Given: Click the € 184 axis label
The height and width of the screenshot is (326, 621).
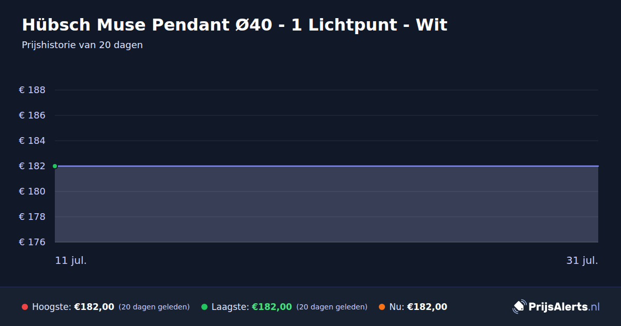Looking at the screenshot, I should pos(32,141).
